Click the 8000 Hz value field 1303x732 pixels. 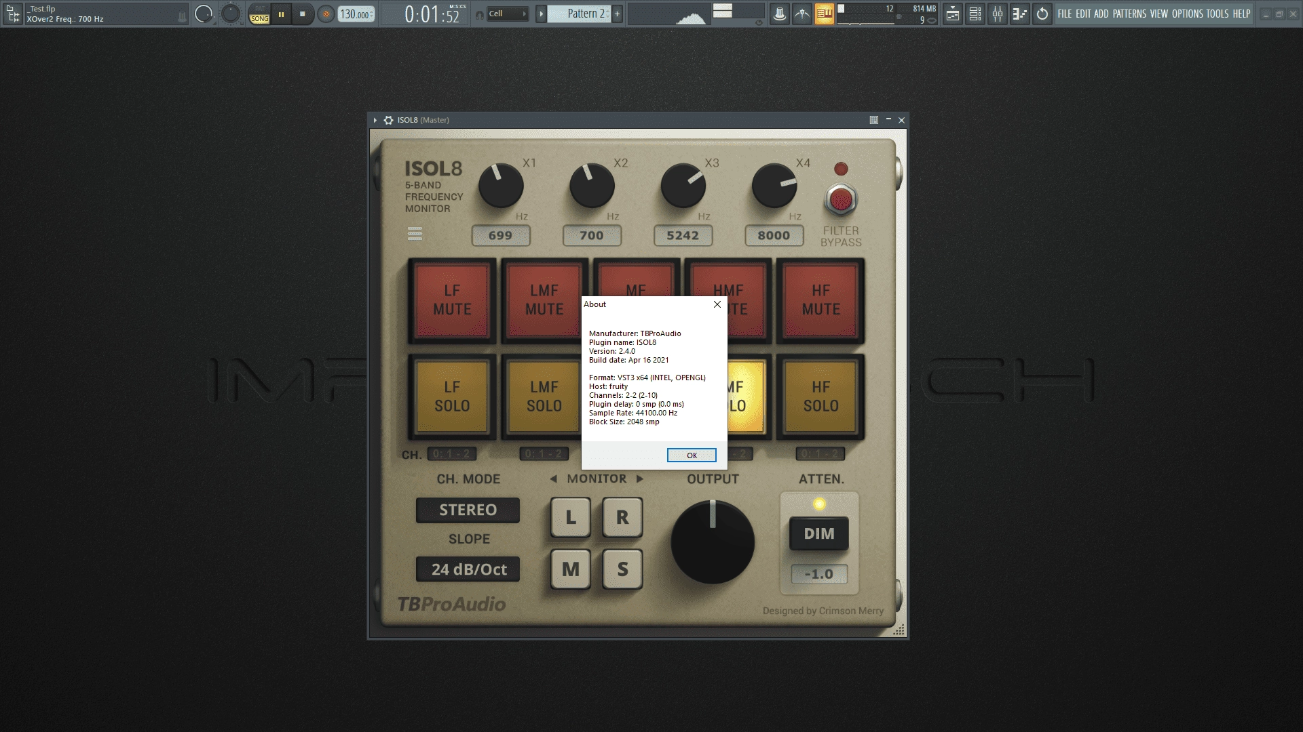pos(774,236)
